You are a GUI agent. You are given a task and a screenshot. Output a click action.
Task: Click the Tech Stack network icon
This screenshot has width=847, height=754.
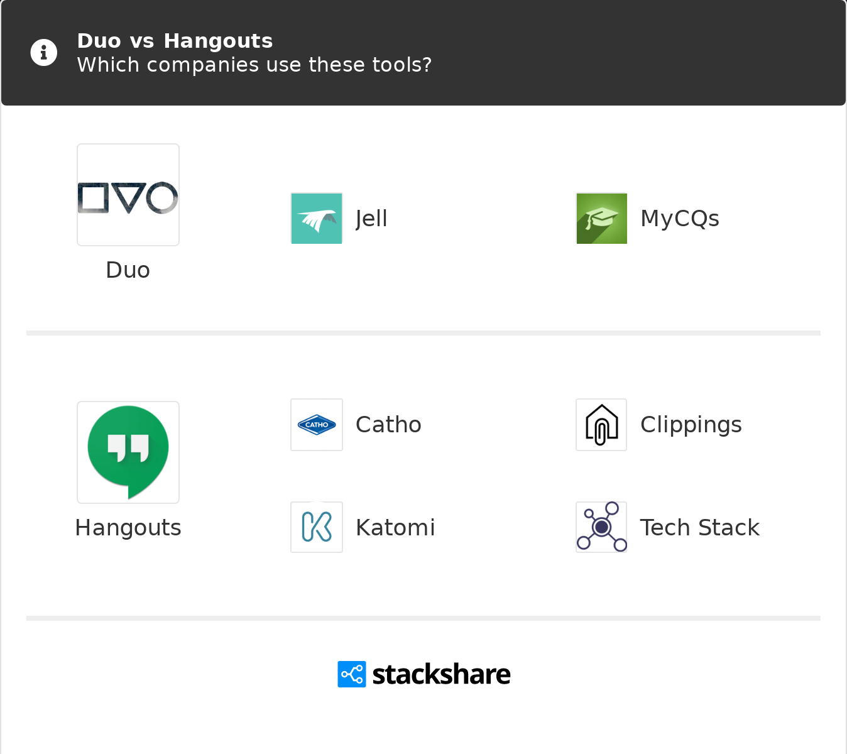[601, 527]
